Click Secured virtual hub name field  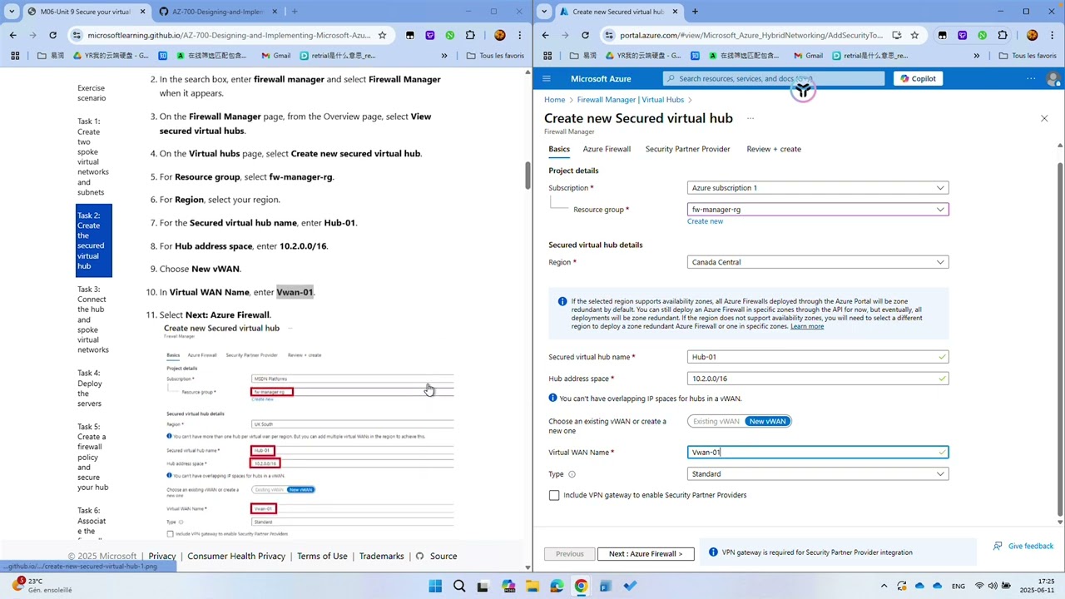click(818, 357)
